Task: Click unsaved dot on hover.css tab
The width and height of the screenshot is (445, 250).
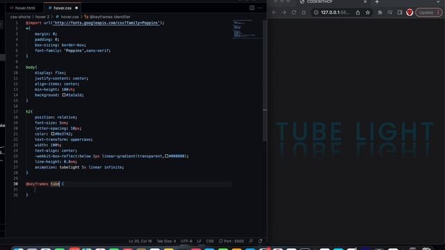Action: tap(76, 8)
